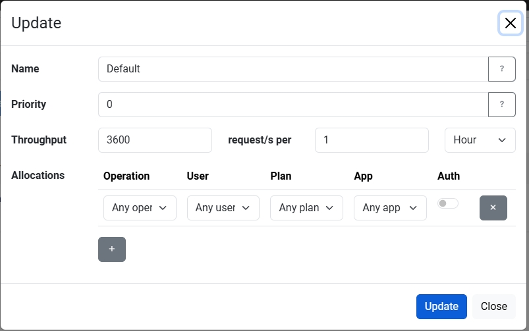Close the Update dialog with the X icon

pyautogui.click(x=510, y=23)
